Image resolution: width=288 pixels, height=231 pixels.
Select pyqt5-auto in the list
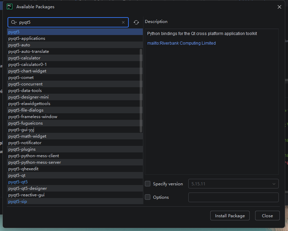pyautogui.click(x=75, y=45)
